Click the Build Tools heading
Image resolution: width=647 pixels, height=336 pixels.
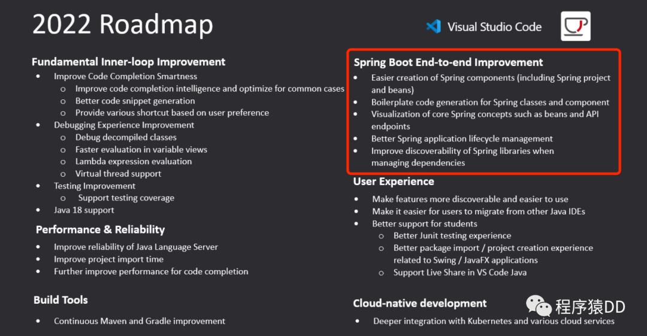(61, 300)
